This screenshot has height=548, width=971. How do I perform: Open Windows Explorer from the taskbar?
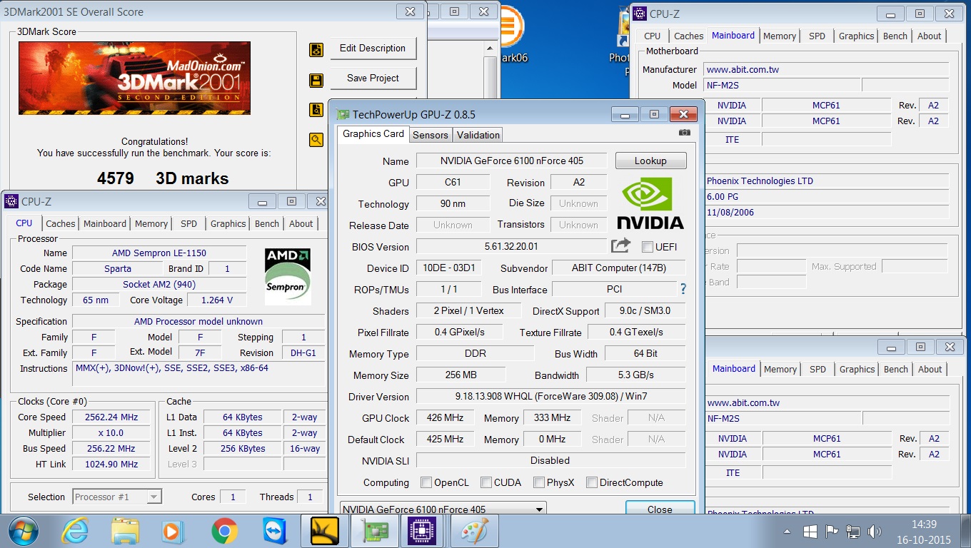(x=124, y=531)
